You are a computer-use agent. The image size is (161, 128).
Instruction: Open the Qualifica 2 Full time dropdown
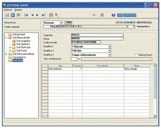[109, 51]
